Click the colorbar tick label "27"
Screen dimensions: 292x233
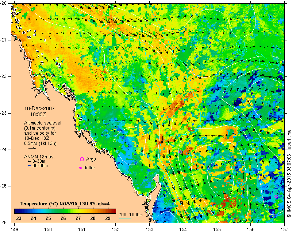[x=78, y=218]
